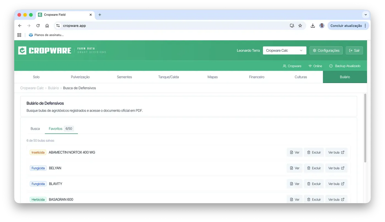Click the Backup Atualizado status
This screenshot has height=222, width=385.
tap(345, 66)
